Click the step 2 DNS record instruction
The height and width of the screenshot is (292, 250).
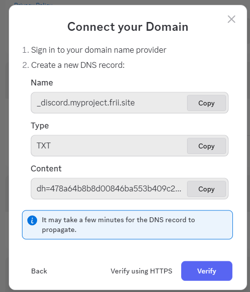pyautogui.click(x=73, y=65)
